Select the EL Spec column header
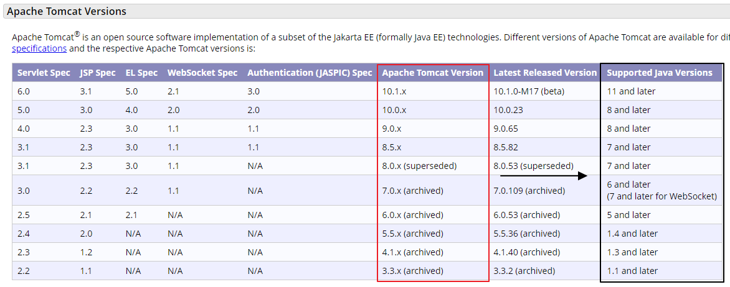Image resolution: width=730 pixels, height=287 pixels. [x=141, y=73]
